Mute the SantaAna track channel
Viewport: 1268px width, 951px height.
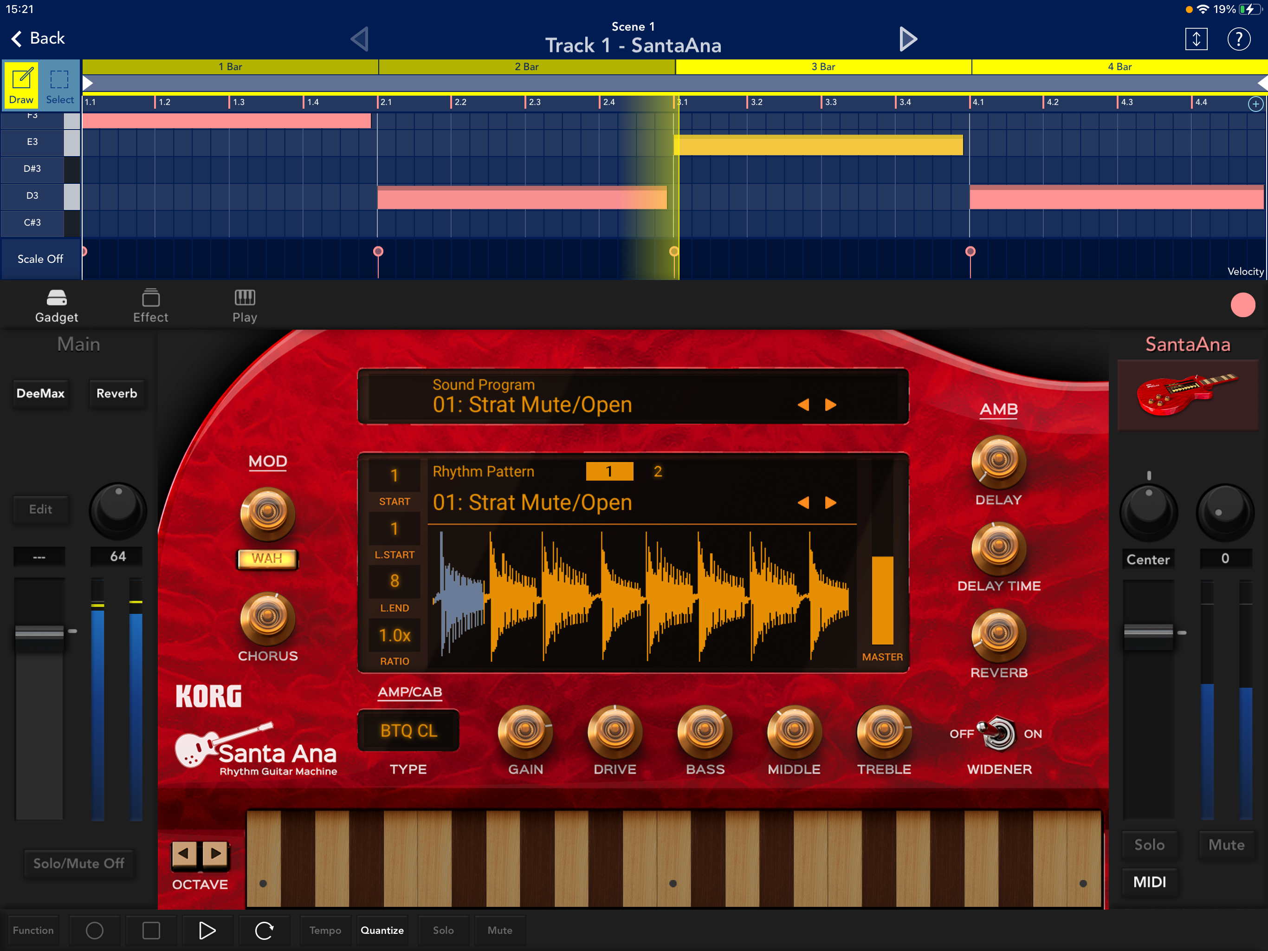point(1226,844)
